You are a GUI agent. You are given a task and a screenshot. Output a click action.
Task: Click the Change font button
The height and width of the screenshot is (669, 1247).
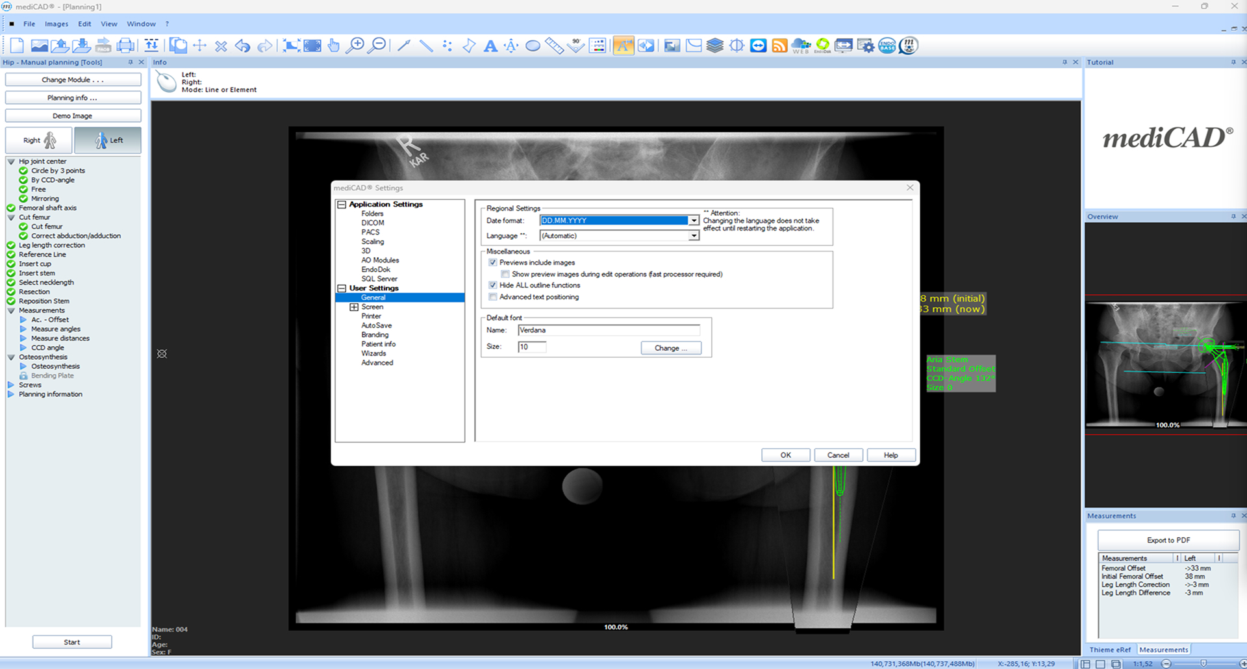click(x=671, y=348)
